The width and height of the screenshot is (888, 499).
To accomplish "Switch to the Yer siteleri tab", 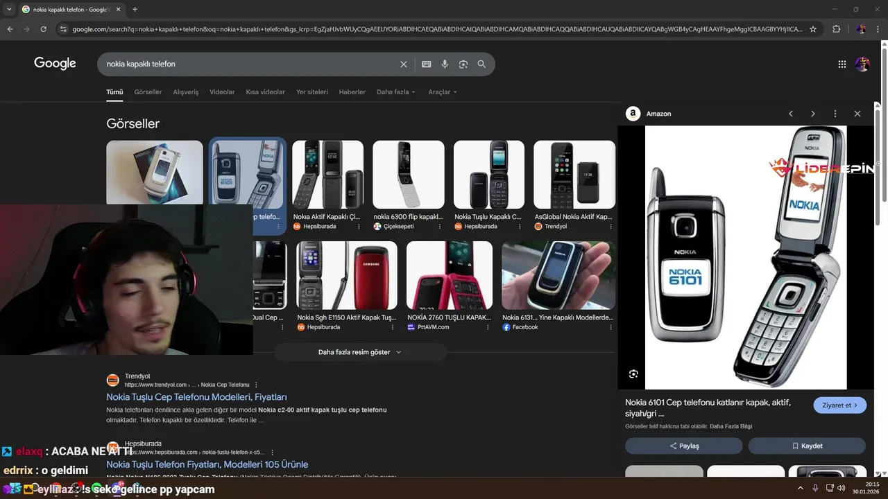I will pos(312,92).
